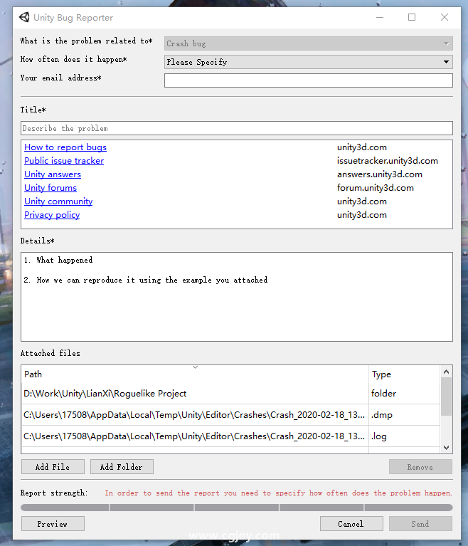Click the 'folder' type cell
This screenshot has width=468, height=546.
(405, 394)
